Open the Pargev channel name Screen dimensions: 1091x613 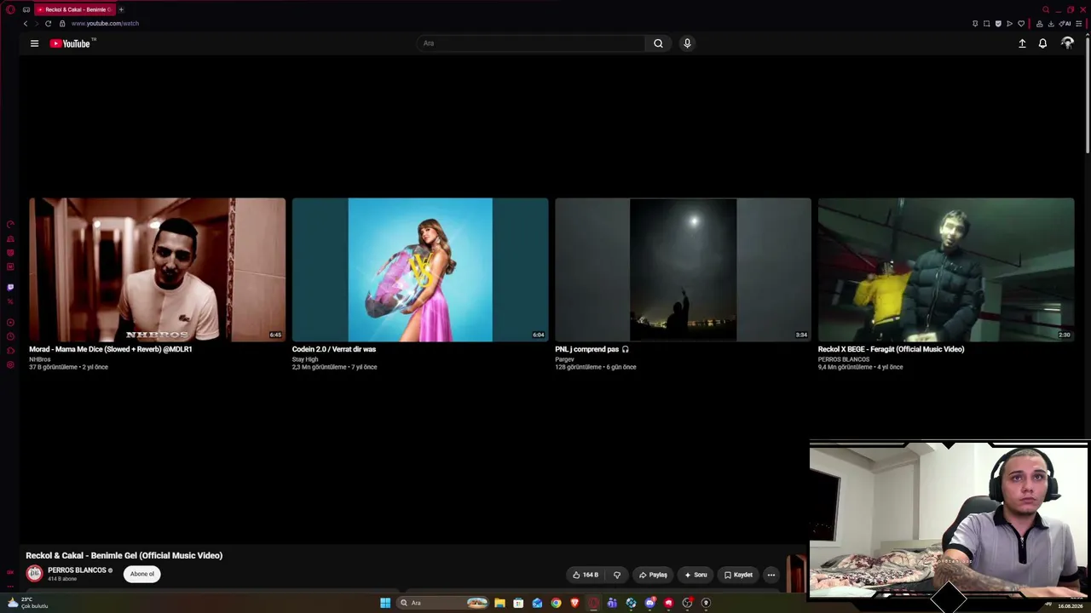[x=564, y=359]
